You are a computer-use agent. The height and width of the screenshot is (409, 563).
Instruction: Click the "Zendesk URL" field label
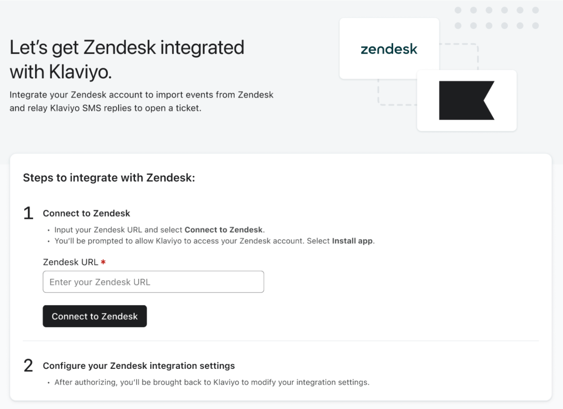(70, 262)
